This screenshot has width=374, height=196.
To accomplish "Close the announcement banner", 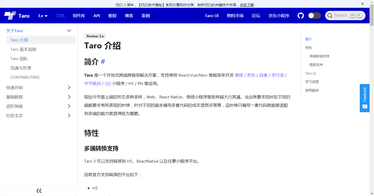I will [x=362, y=4].
